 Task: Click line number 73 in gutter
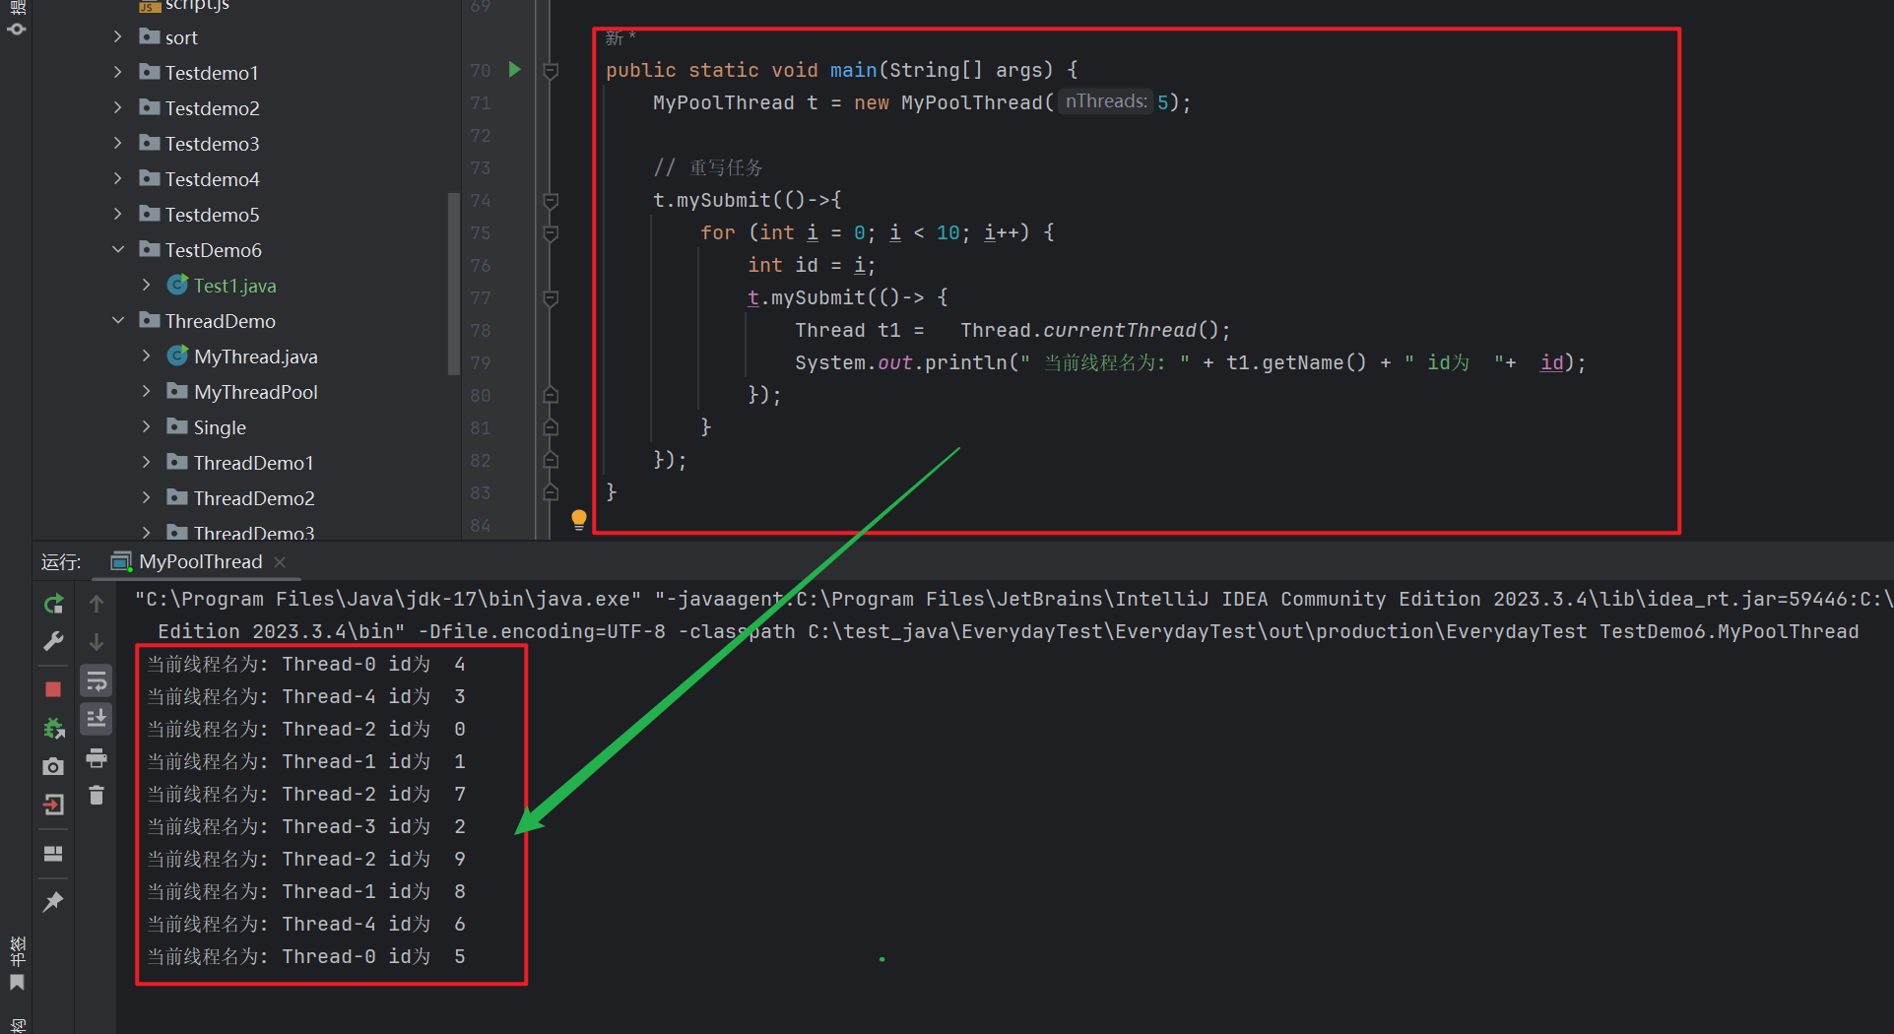(481, 167)
